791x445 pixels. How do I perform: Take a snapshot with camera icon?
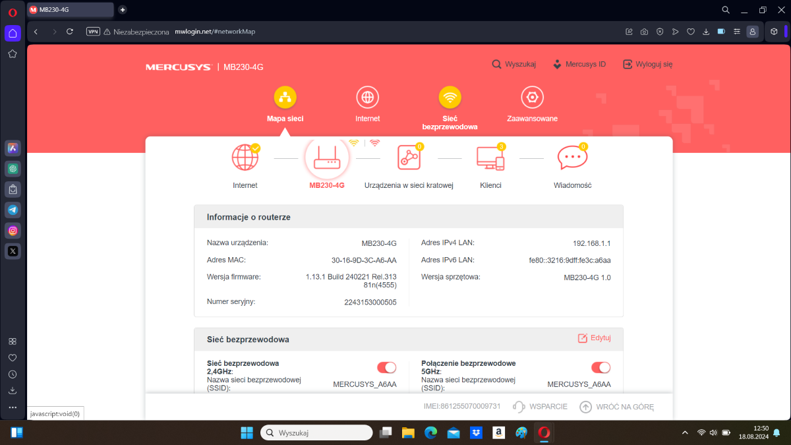click(x=644, y=32)
